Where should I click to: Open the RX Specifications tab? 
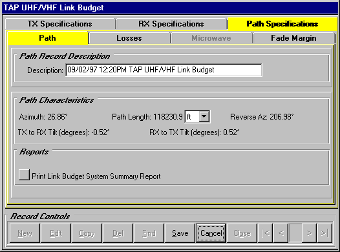click(171, 24)
